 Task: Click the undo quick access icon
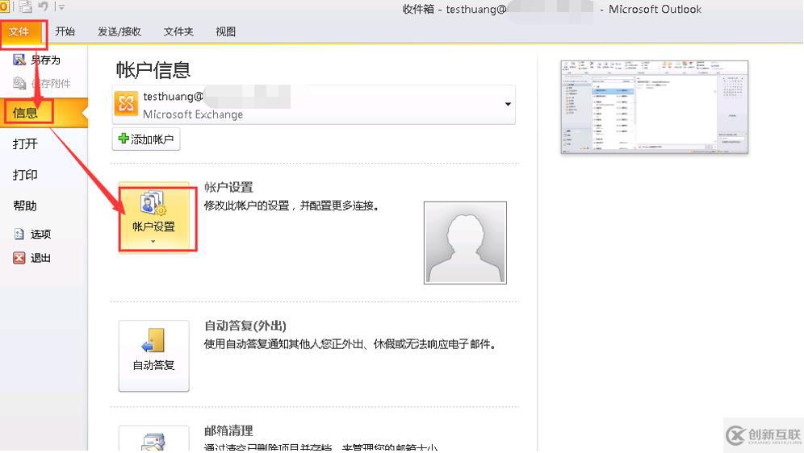43,6
